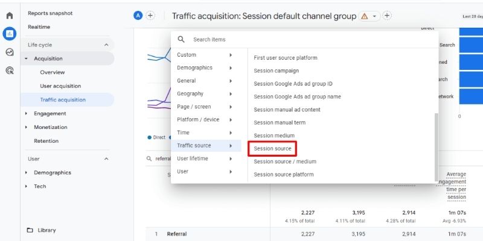The width and height of the screenshot is (483, 241).
Task: Click the Library folder icon
Action: [30, 230]
